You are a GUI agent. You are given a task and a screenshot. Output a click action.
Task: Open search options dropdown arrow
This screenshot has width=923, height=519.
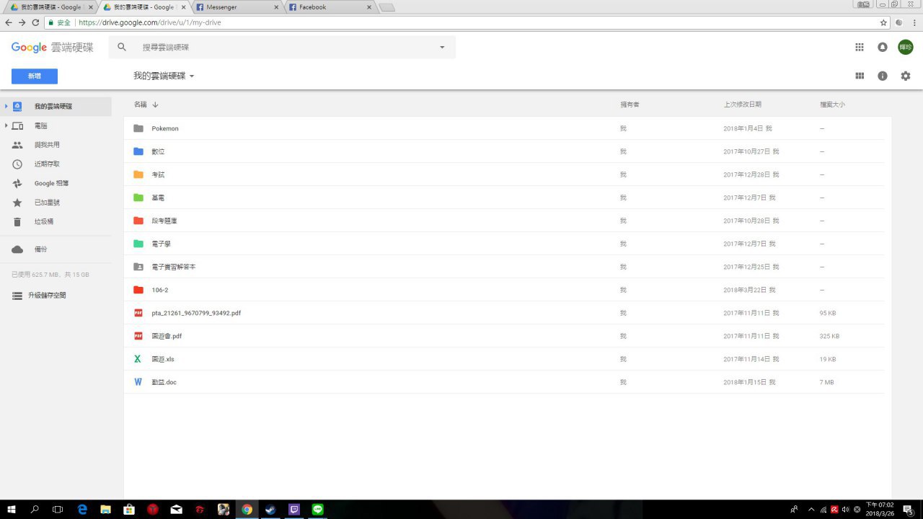click(442, 47)
